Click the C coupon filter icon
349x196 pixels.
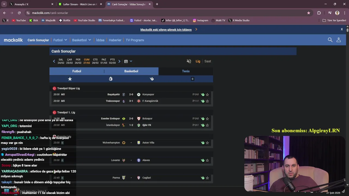[192, 79]
